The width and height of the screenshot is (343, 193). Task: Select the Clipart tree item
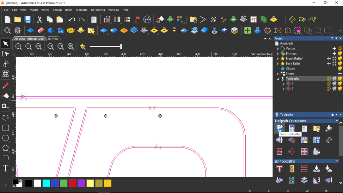tap(290, 68)
